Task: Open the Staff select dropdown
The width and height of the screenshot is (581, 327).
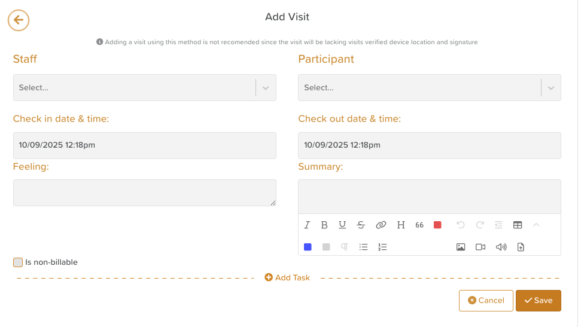Action: [145, 88]
